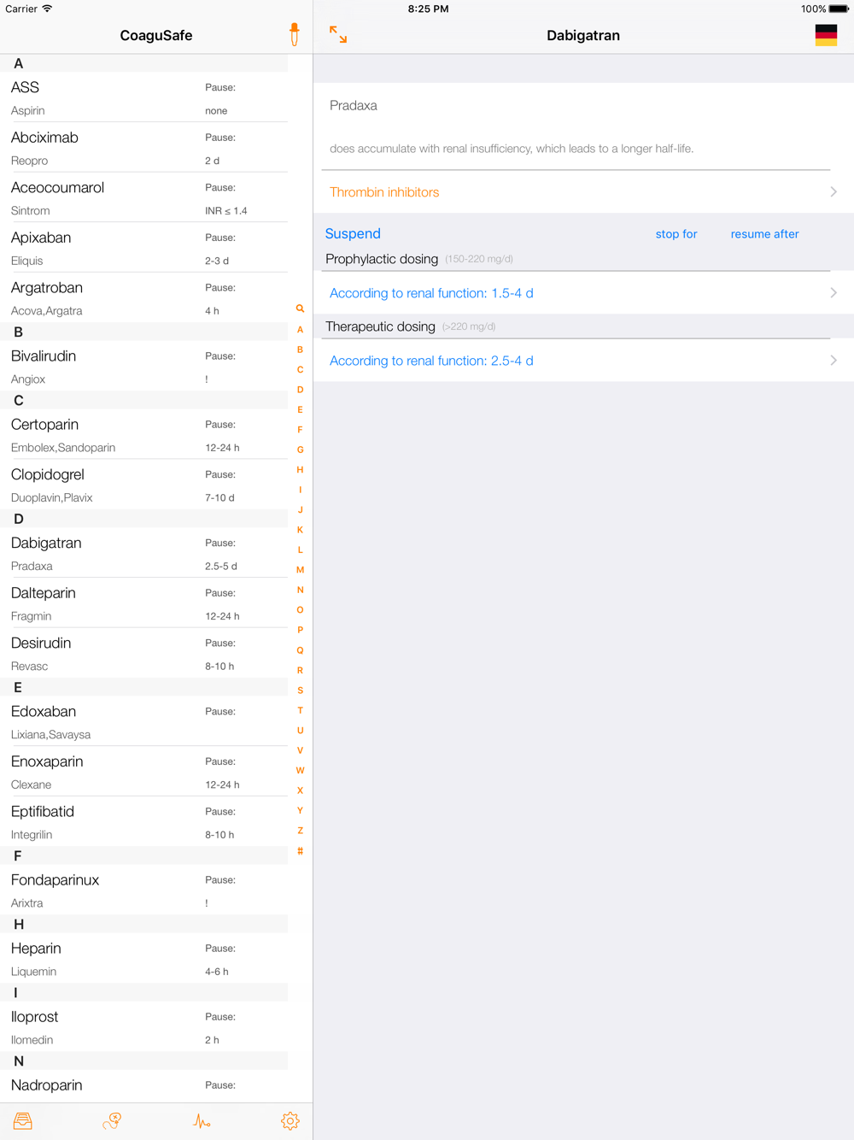Select the "stop for" tab

tap(676, 234)
